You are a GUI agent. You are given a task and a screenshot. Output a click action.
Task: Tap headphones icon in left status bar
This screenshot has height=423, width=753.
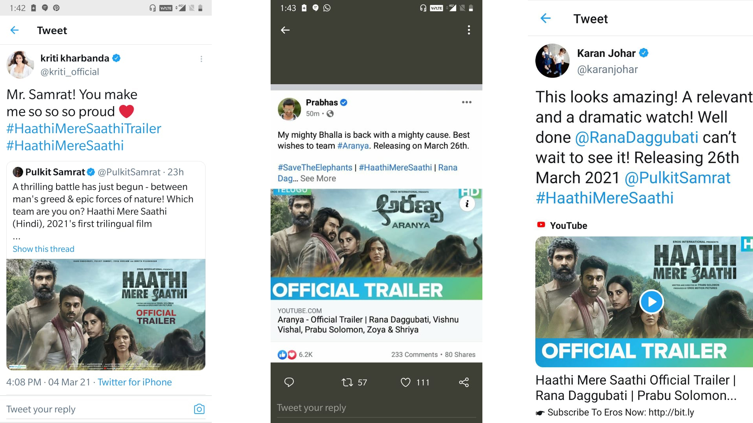tap(153, 8)
